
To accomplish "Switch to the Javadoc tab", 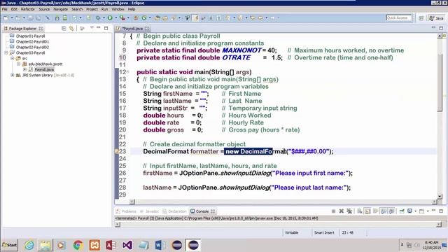I will coord(149,211).
